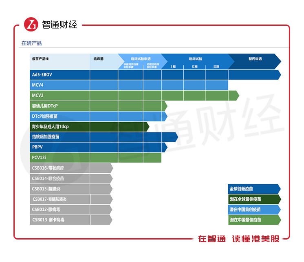This screenshot has height=262, width=304.
Task: Click the 临床试验 stage header
Action: click(196, 59)
